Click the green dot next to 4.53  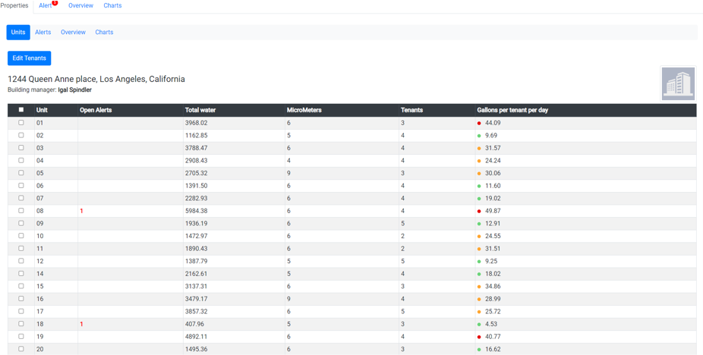pyautogui.click(x=479, y=324)
